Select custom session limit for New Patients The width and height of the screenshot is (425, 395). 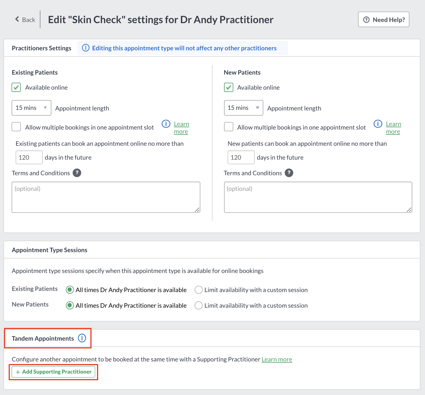tap(199, 305)
